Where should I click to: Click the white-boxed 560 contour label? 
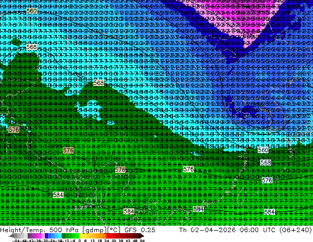click(263, 150)
